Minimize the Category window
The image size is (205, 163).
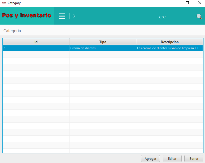click(175, 3)
